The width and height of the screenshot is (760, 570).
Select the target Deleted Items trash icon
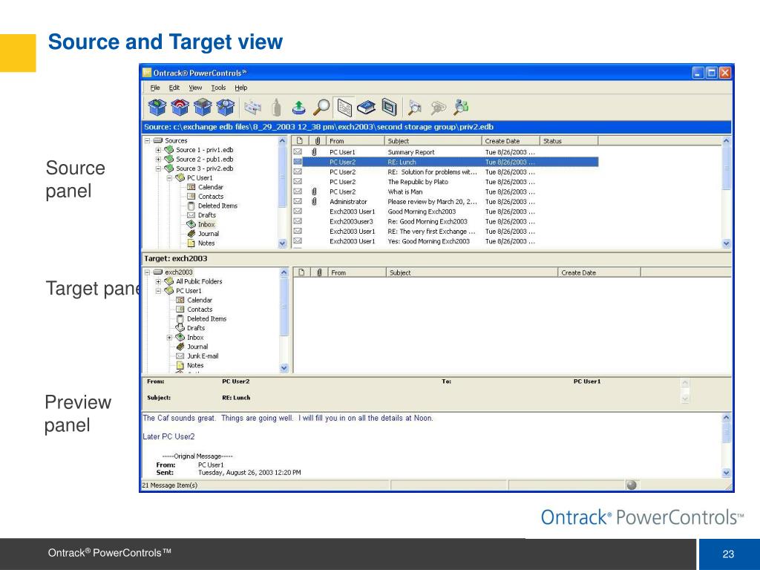click(x=180, y=319)
